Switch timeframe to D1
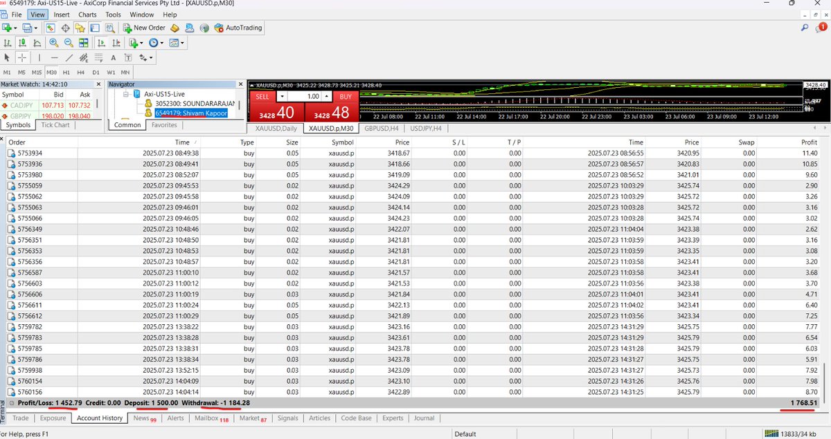 tap(96, 73)
